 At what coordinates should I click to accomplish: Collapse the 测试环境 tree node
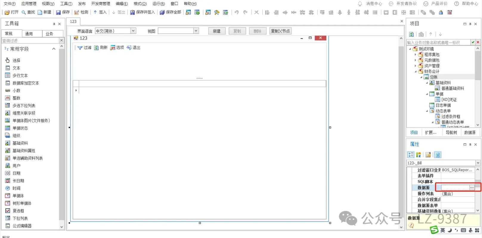(410, 49)
